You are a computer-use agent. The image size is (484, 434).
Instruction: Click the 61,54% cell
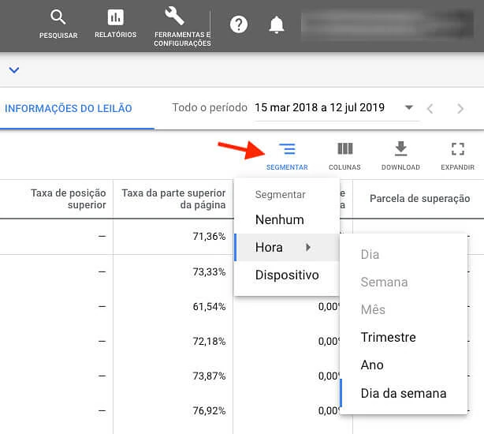(x=209, y=307)
